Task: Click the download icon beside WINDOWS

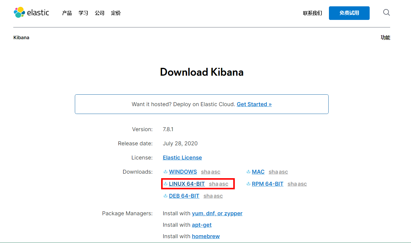Action: coord(165,172)
